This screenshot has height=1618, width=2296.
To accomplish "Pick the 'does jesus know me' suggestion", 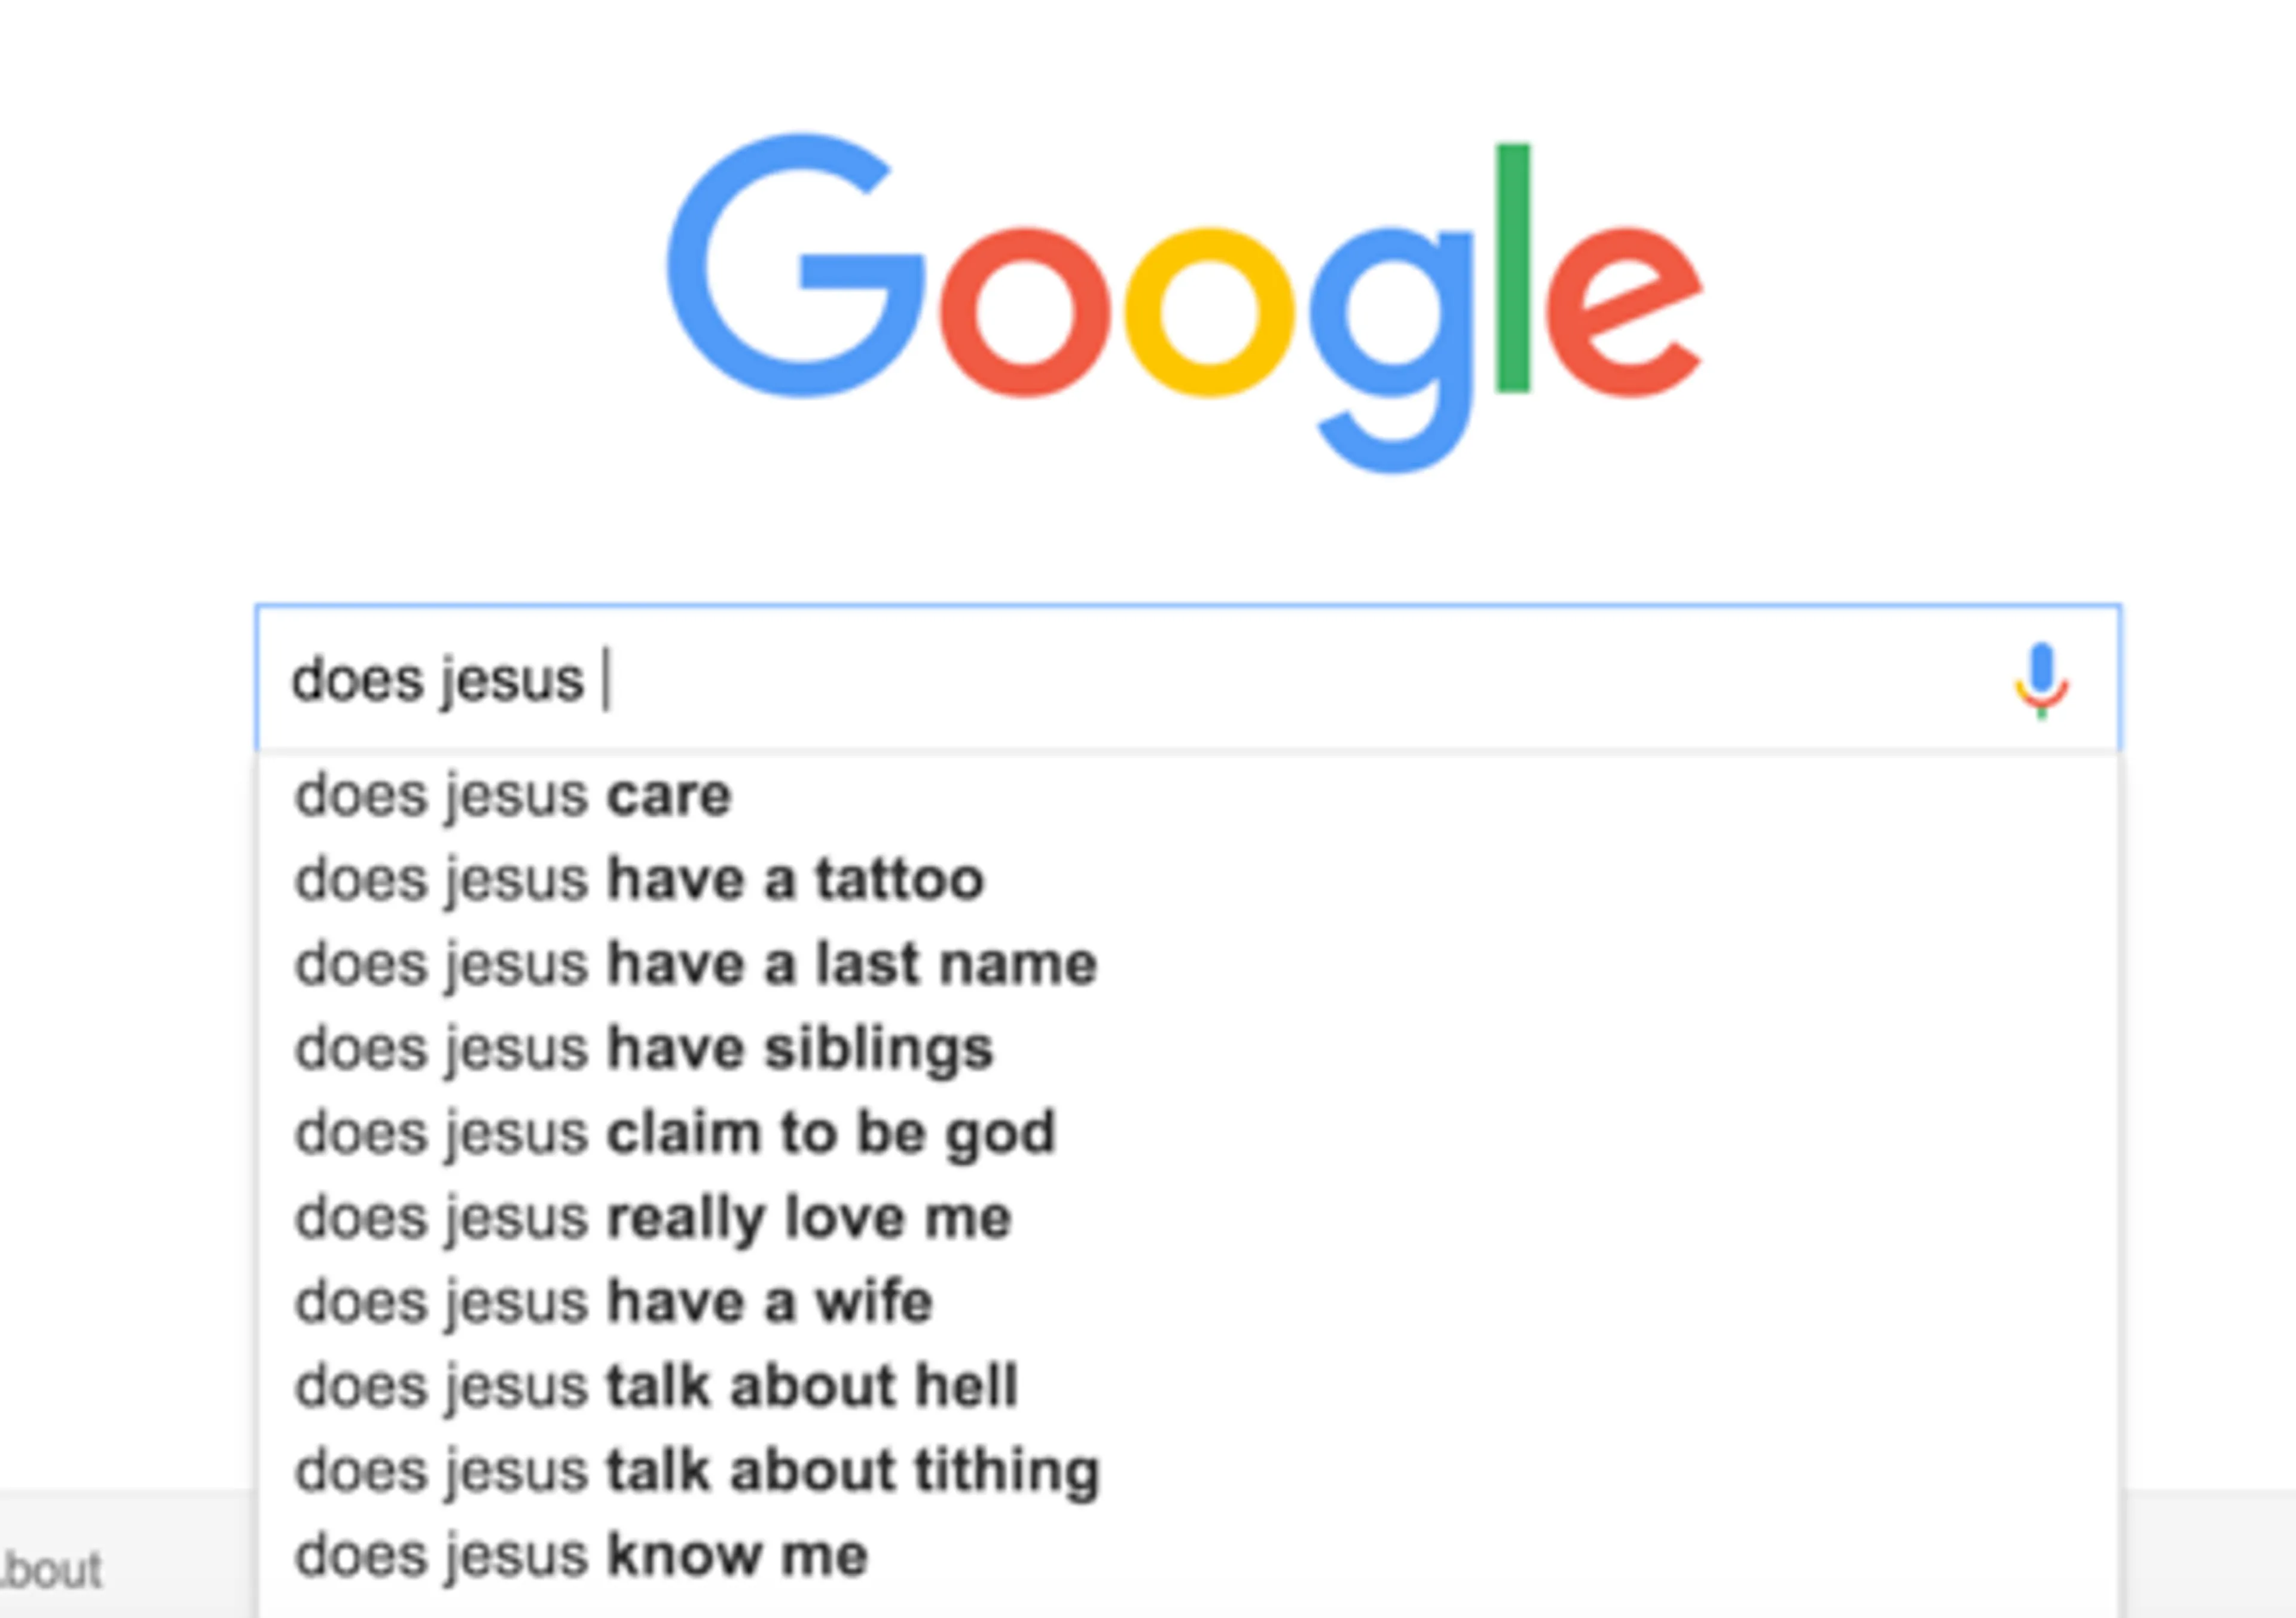I will [581, 1555].
